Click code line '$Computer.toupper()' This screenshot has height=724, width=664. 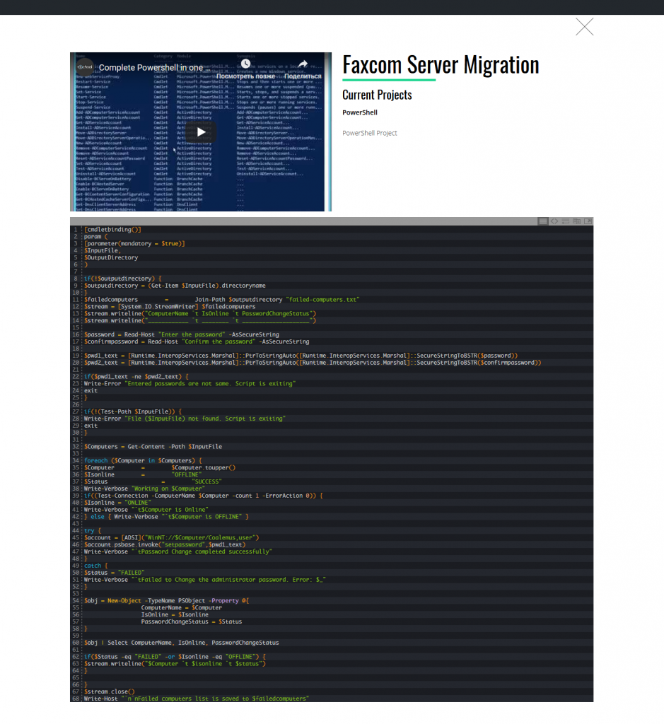click(160, 468)
